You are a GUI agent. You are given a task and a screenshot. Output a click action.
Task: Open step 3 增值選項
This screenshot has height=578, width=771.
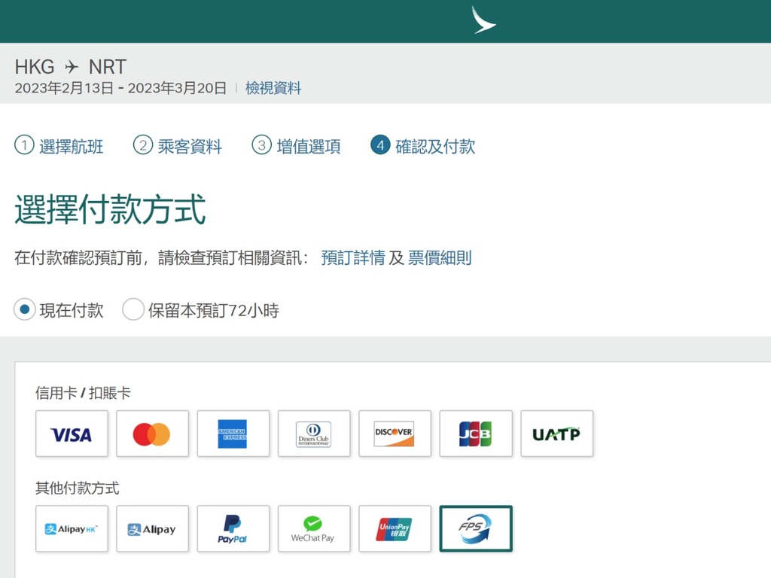(x=296, y=146)
